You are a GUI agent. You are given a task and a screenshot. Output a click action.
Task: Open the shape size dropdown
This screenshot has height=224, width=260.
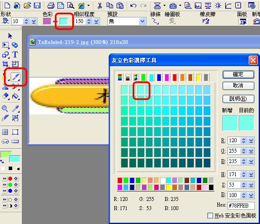click(x=33, y=21)
